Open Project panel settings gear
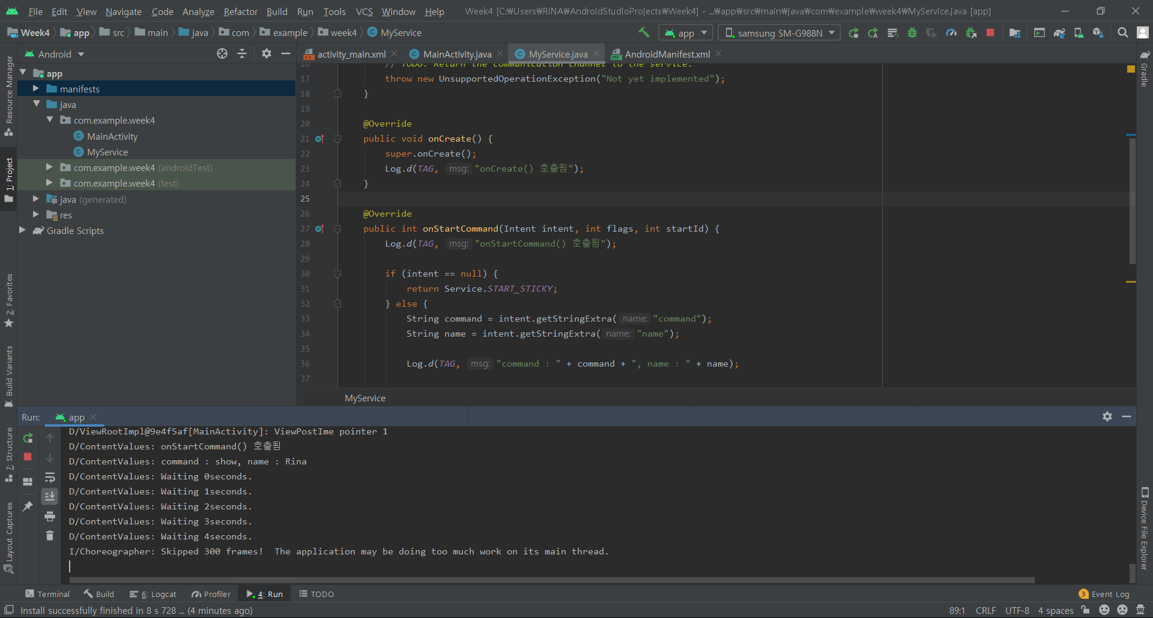The width and height of the screenshot is (1153, 618). (267, 53)
